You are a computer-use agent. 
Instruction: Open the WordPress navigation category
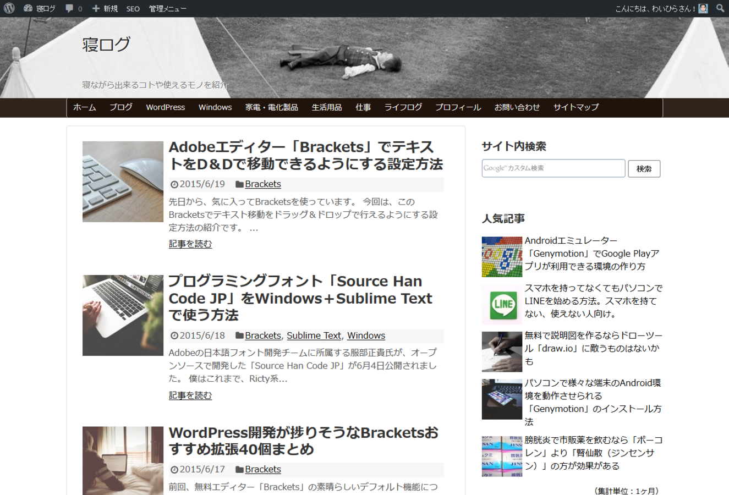(165, 107)
